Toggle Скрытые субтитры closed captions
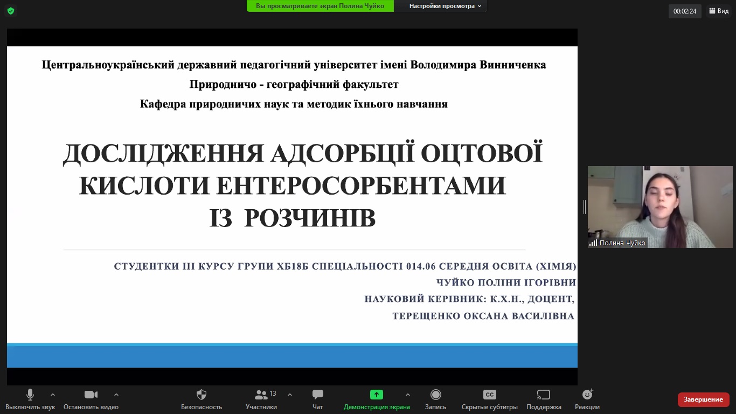This screenshot has height=414, width=736. click(489, 395)
